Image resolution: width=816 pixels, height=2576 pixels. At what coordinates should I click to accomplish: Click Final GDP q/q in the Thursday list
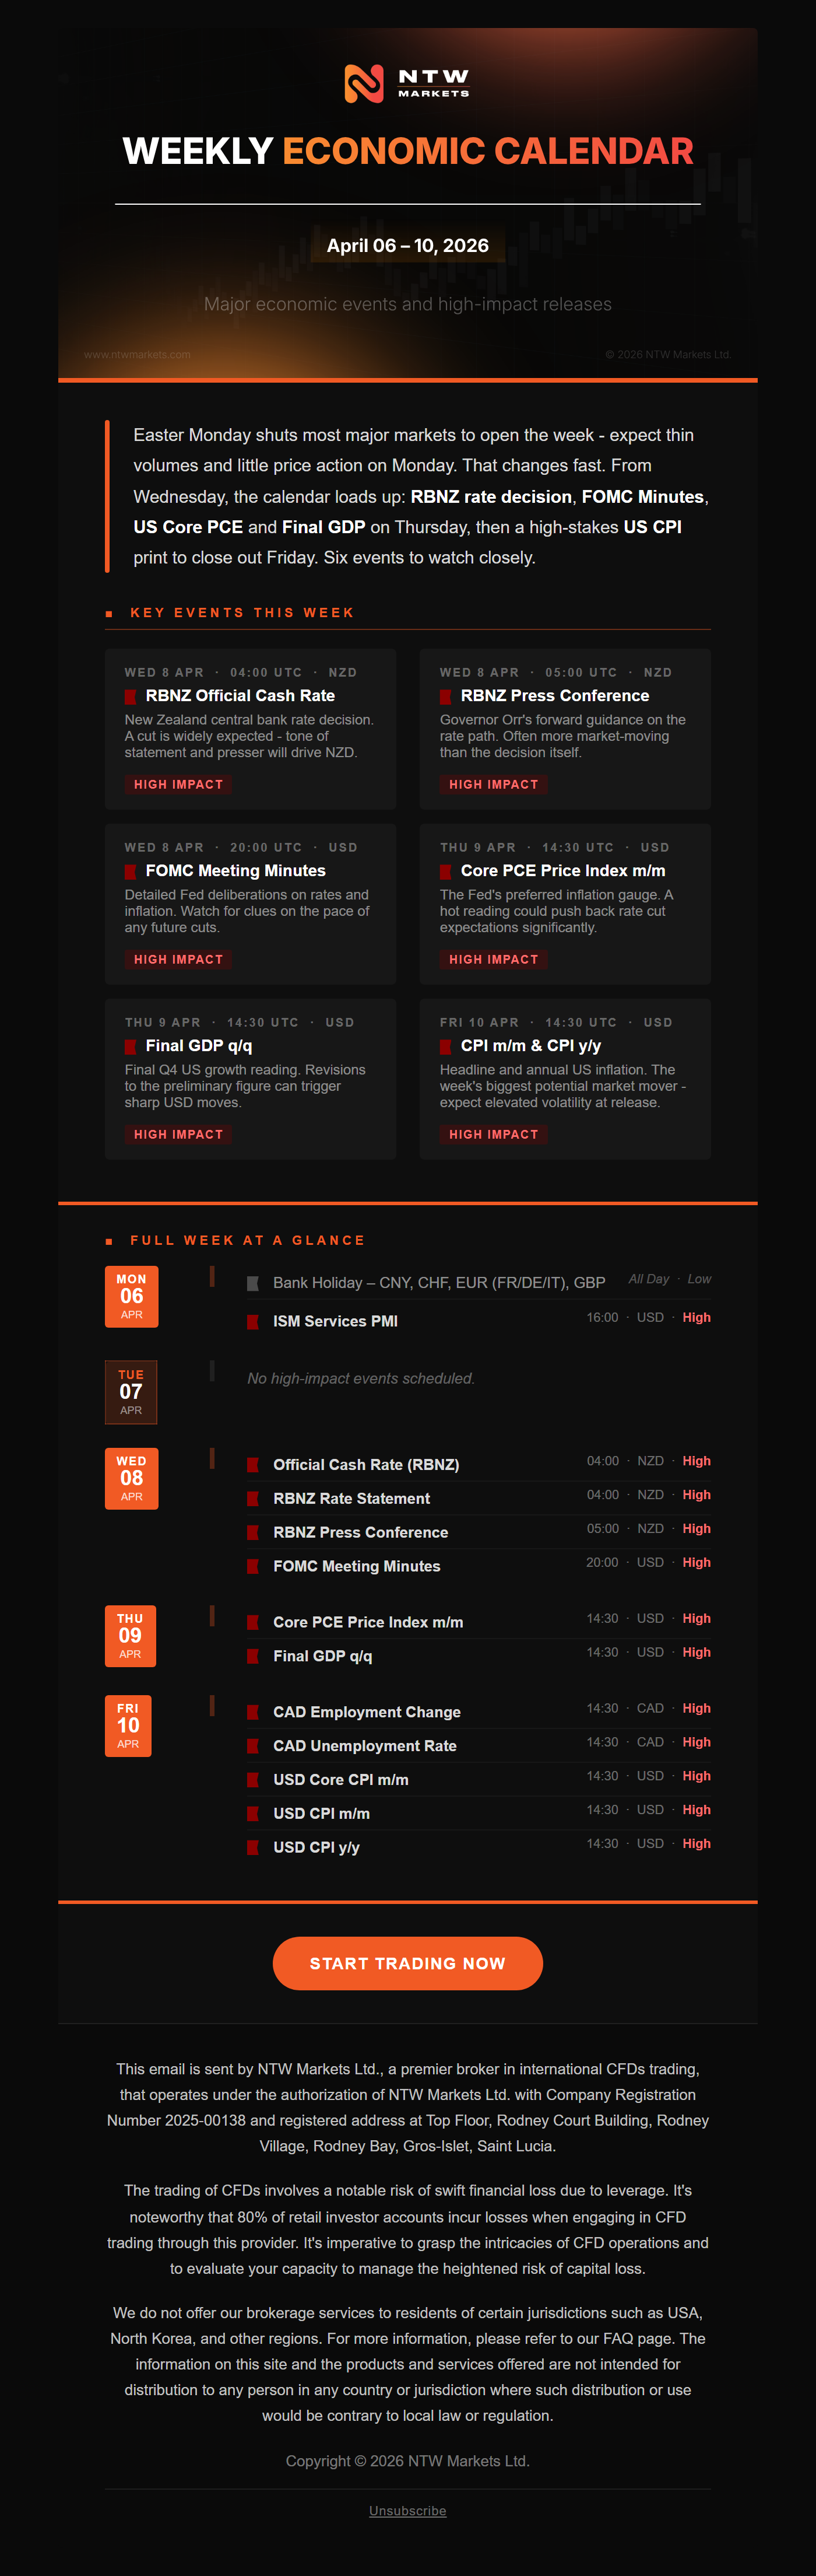pos(322,1657)
